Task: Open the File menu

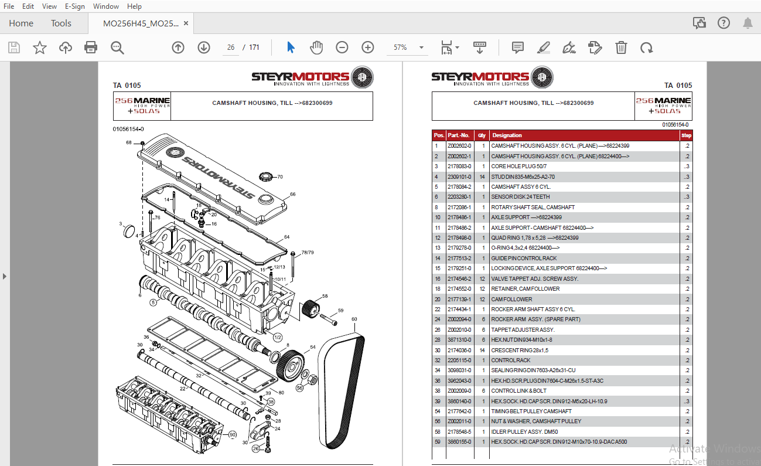Action: 9,6
